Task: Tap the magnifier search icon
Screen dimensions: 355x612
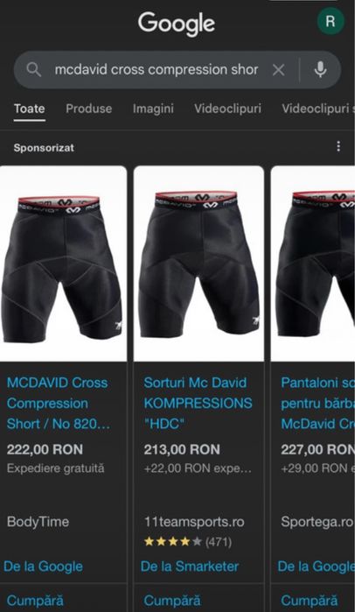Action: click(34, 70)
